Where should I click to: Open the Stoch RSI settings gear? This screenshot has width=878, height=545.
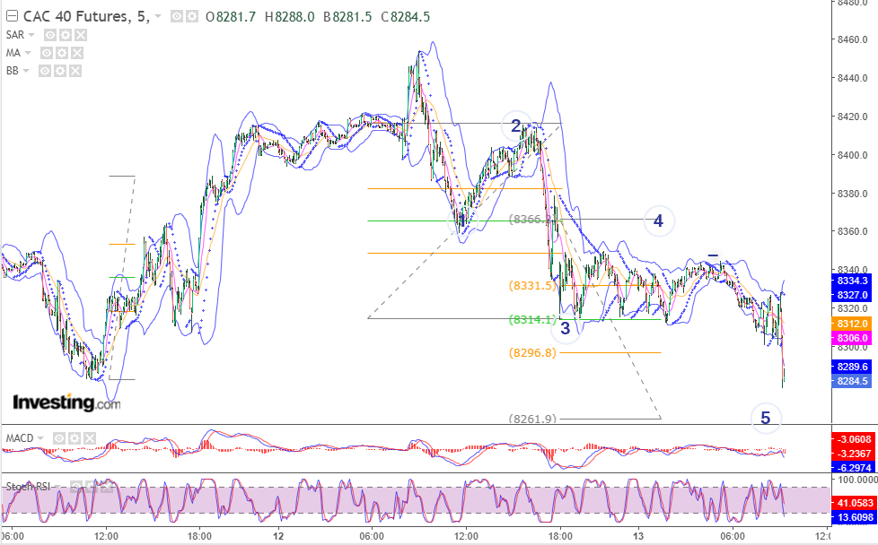[x=91, y=487]
